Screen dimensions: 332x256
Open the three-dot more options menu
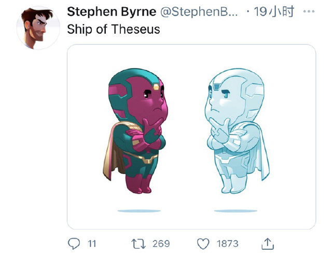click(x=309, y=11)
